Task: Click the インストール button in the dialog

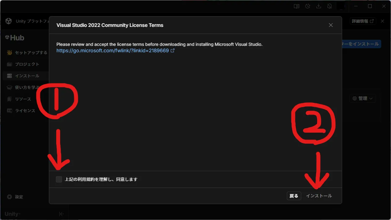Action: (319, 196)
